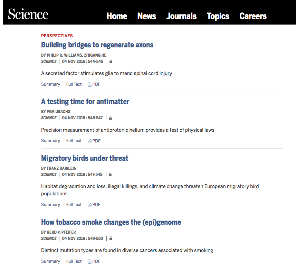
Task: Click lock icon beside antimatter article date
Action: (x=111, y=118)
